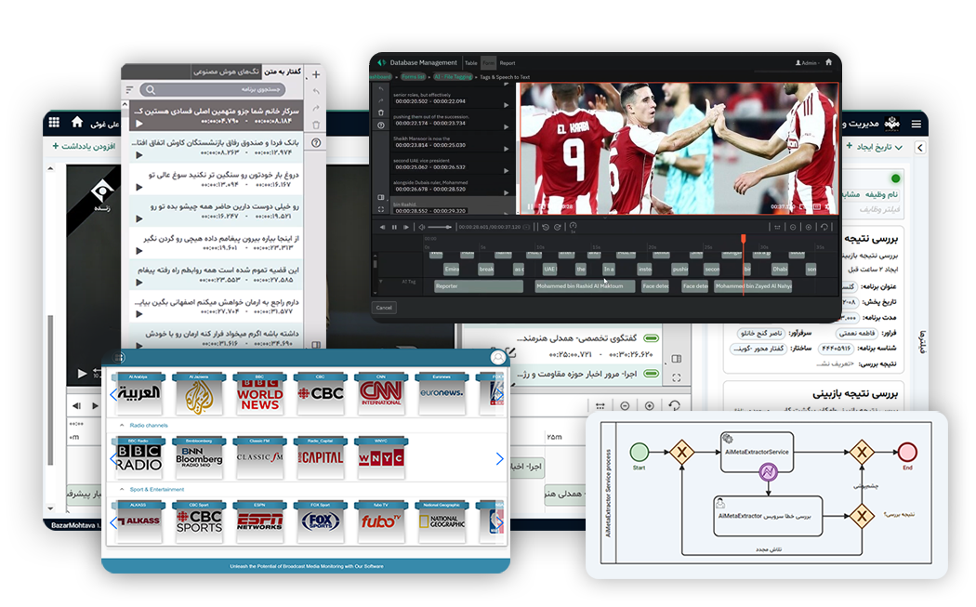Select تگ‌های هوش مصنوعی tab
The height and width of the screenshot is (607, 976).
click(x=226, y=72)
